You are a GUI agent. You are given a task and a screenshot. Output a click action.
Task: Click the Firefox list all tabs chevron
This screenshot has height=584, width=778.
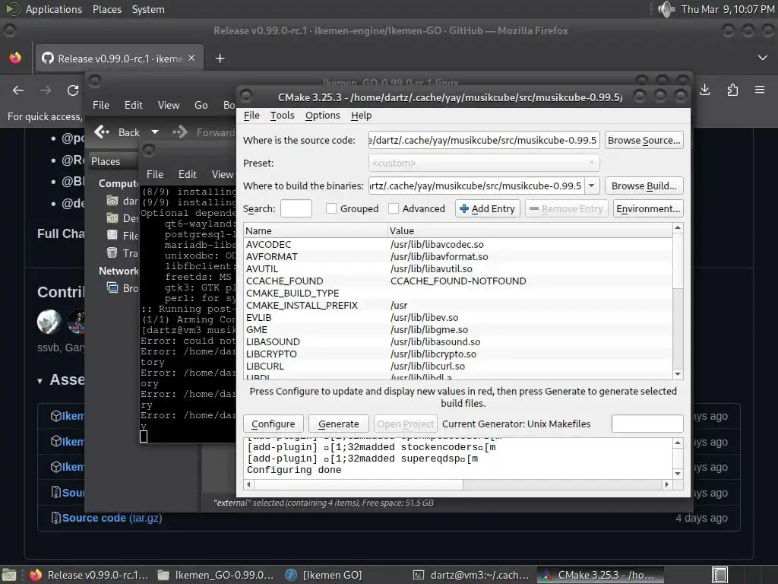[763, 58]
